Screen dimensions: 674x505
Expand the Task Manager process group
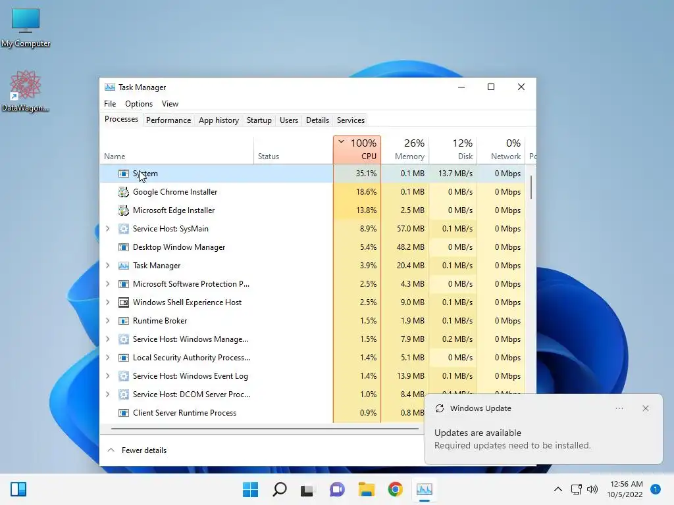[108, 266]
